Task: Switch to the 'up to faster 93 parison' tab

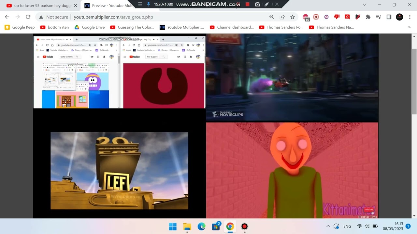Action: tap(42, 6)
